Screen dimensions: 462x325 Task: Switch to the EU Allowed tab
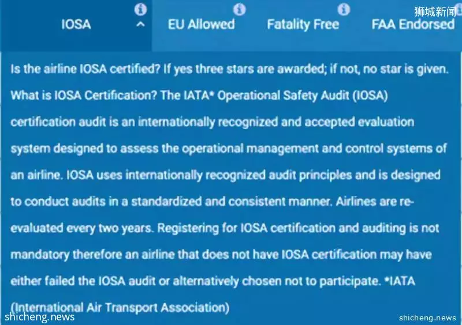[x=201, y=24]
